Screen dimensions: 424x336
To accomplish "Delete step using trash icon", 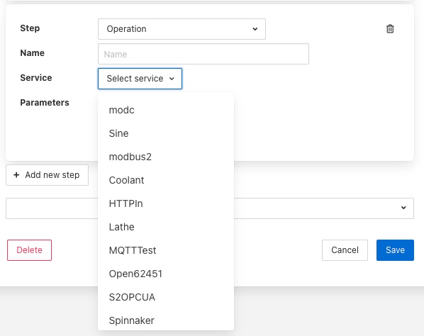I will point(390,28).
